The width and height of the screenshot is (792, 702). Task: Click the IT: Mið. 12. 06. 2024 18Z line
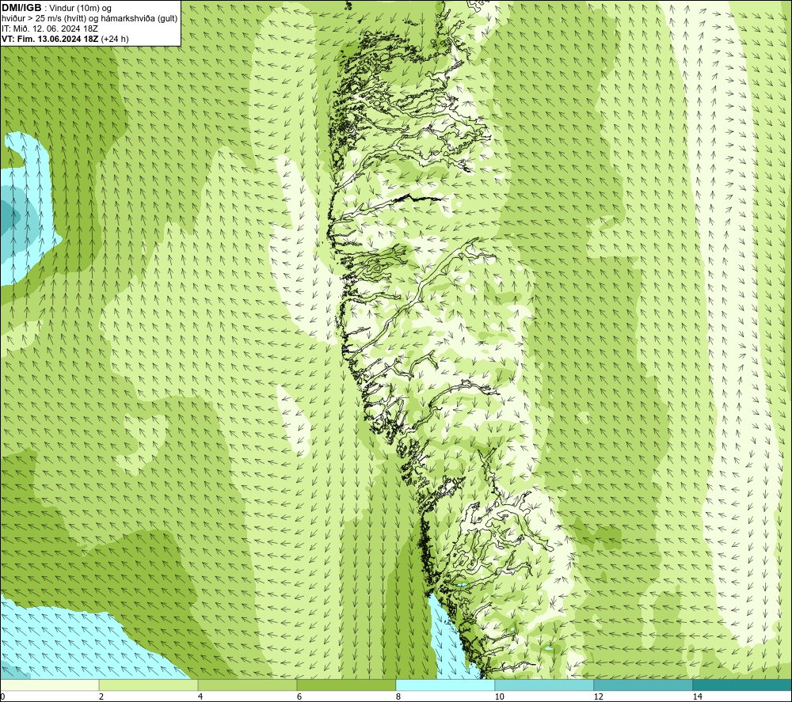(49, 28)
